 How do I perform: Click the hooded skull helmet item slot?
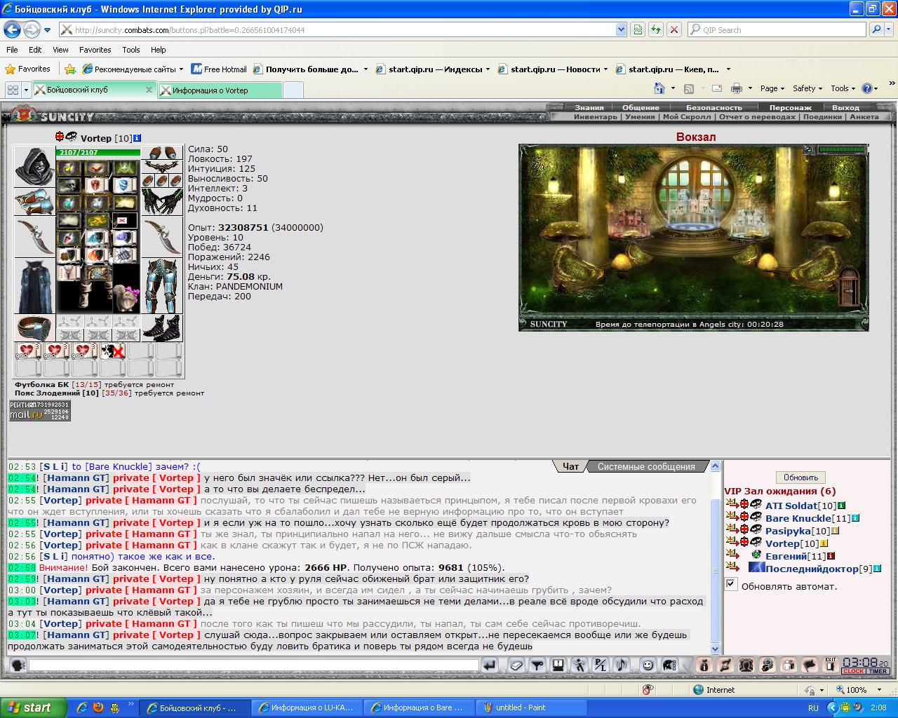pos(34,166)
